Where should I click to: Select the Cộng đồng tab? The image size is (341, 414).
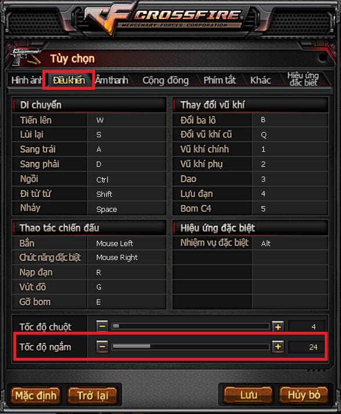165,80
